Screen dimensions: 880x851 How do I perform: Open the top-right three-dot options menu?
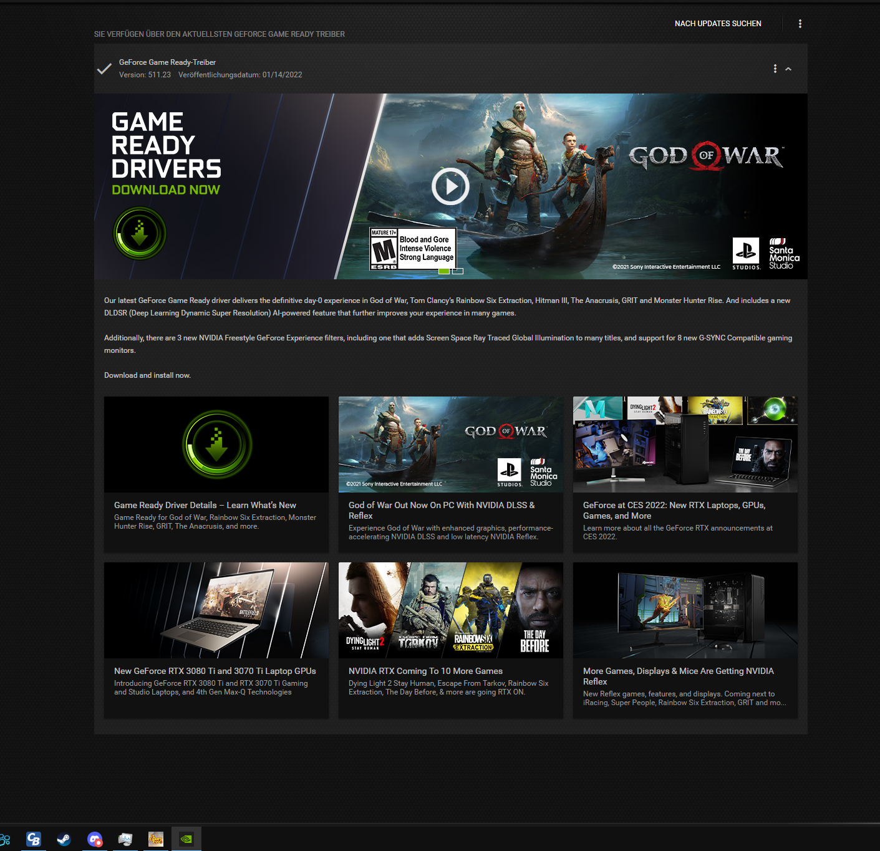pos(800,24)
